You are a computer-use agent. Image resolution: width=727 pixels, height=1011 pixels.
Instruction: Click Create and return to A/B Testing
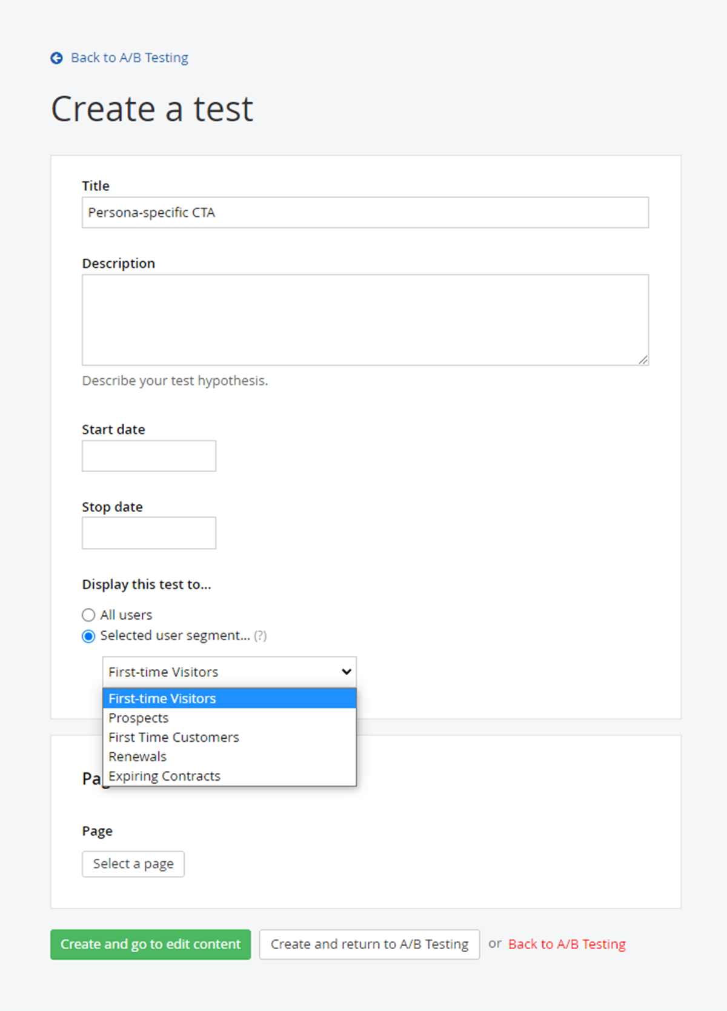click(369, 944)
